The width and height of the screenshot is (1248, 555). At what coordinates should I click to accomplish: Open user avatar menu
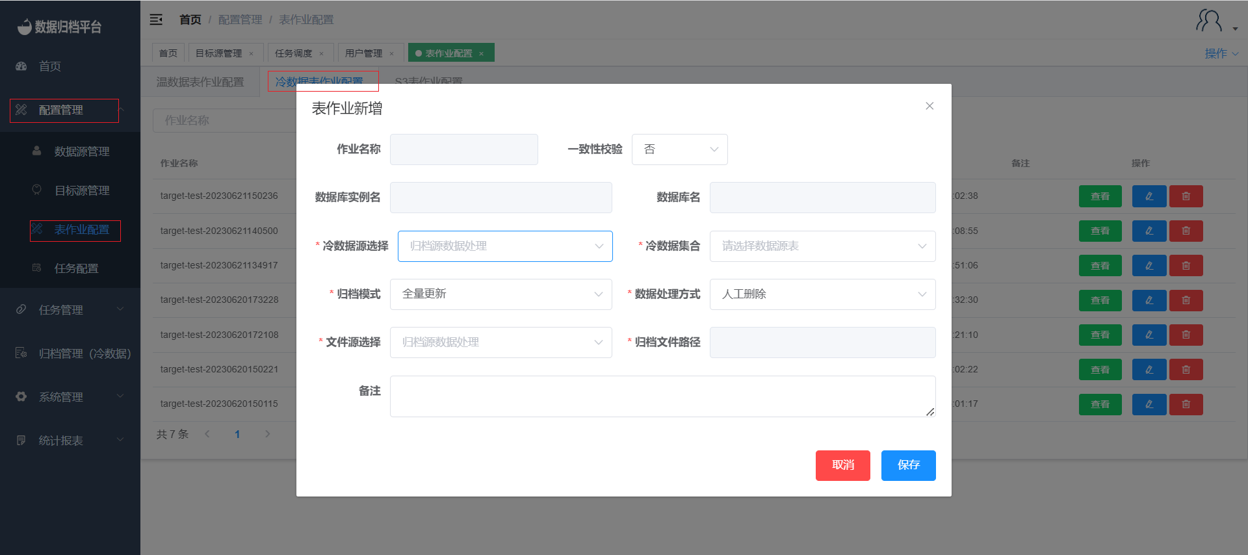tap(1216, 21)
